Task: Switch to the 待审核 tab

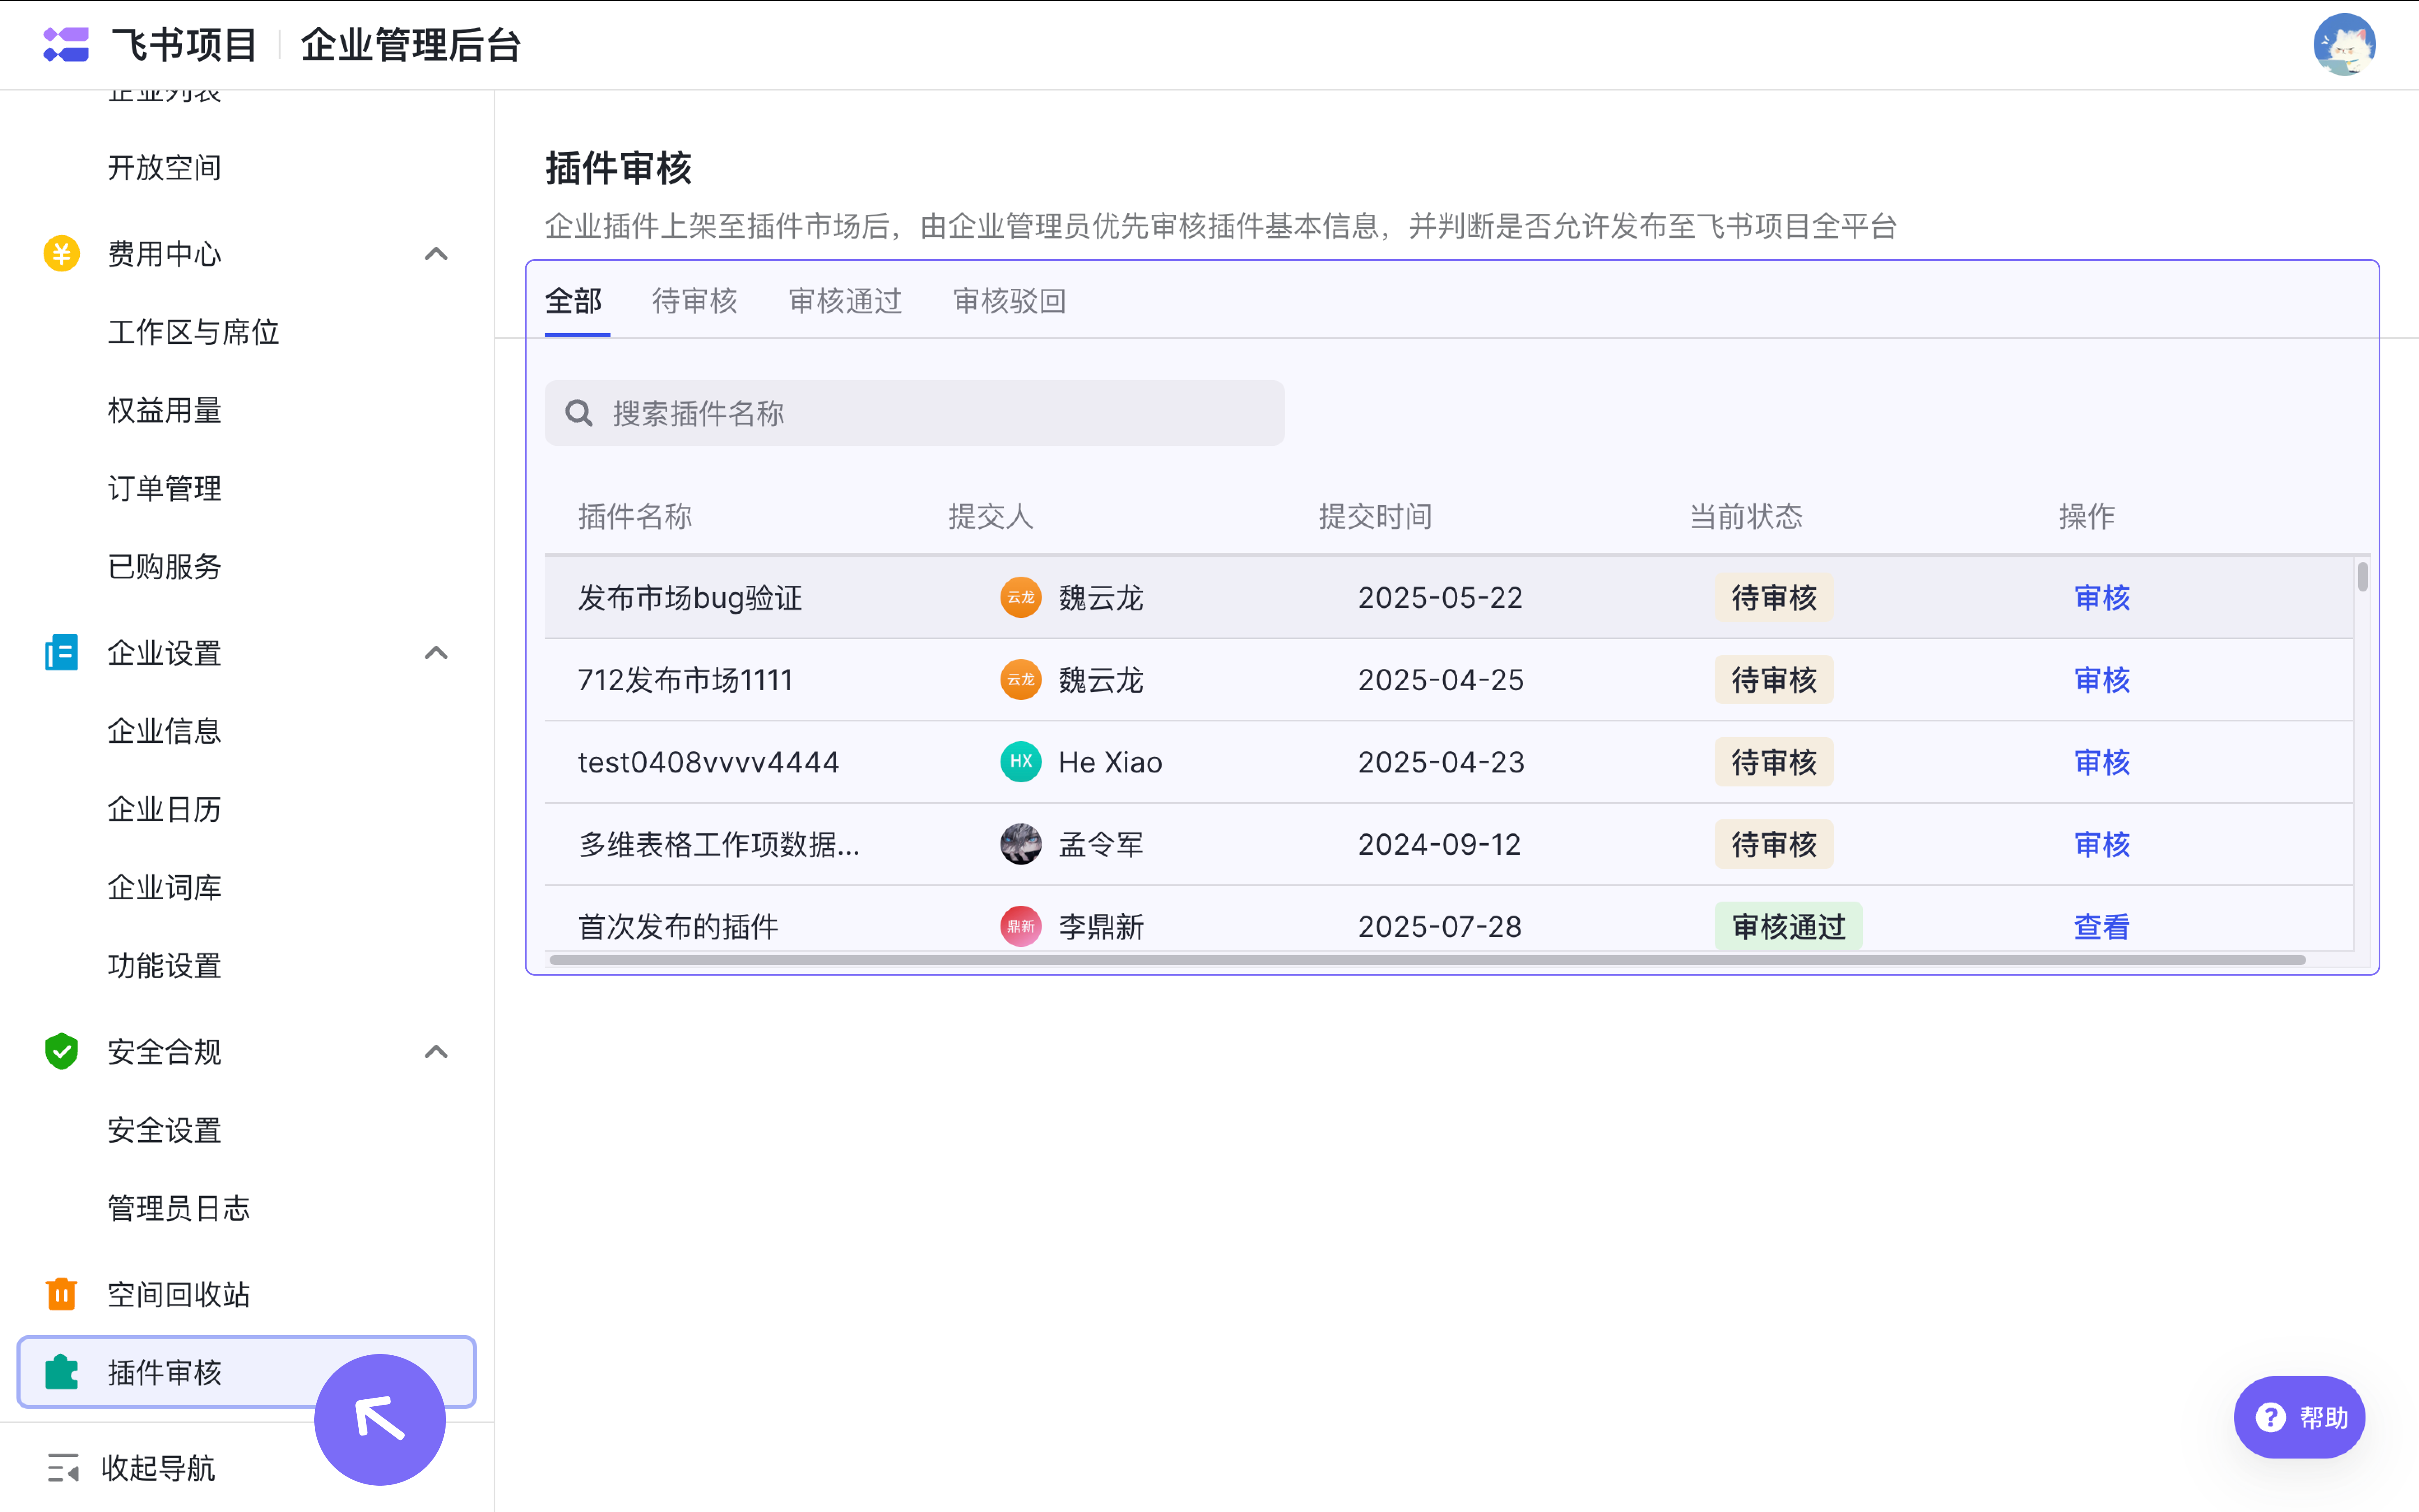Action: pyautogui.click(x=695, y=301)
